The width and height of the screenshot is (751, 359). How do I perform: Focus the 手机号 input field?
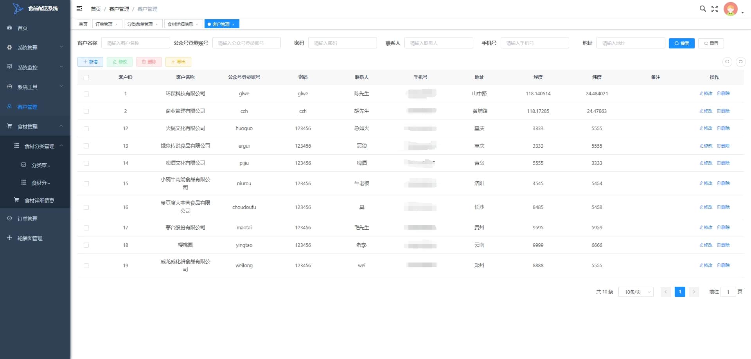(535, 43)
